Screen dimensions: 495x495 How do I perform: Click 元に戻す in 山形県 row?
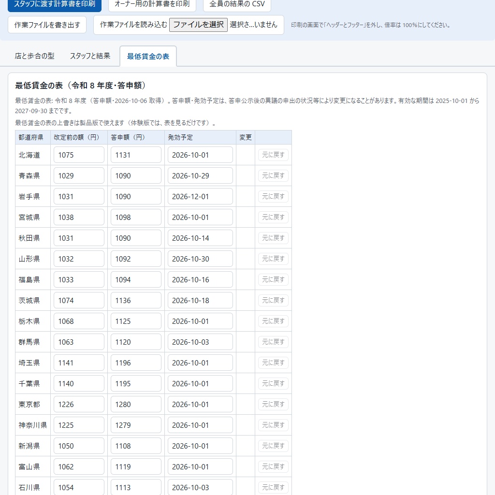(273, 259)
